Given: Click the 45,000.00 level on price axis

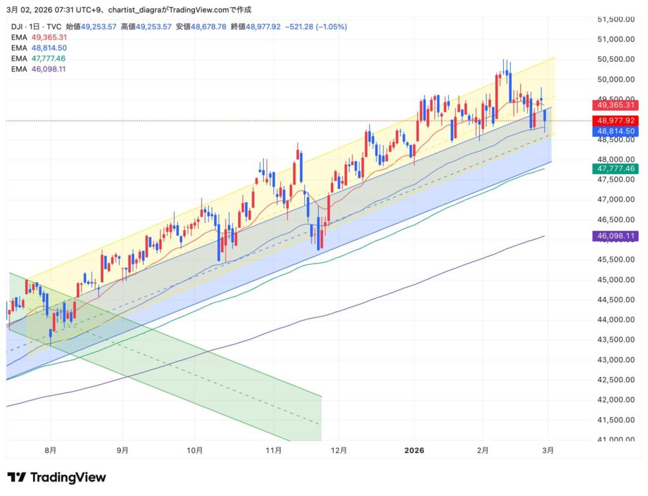Looking at the screenshot, I should pyautogui.click(x=616, y=280).
